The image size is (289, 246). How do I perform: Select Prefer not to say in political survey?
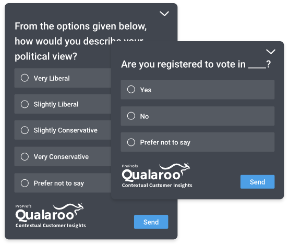click(63, 183)
